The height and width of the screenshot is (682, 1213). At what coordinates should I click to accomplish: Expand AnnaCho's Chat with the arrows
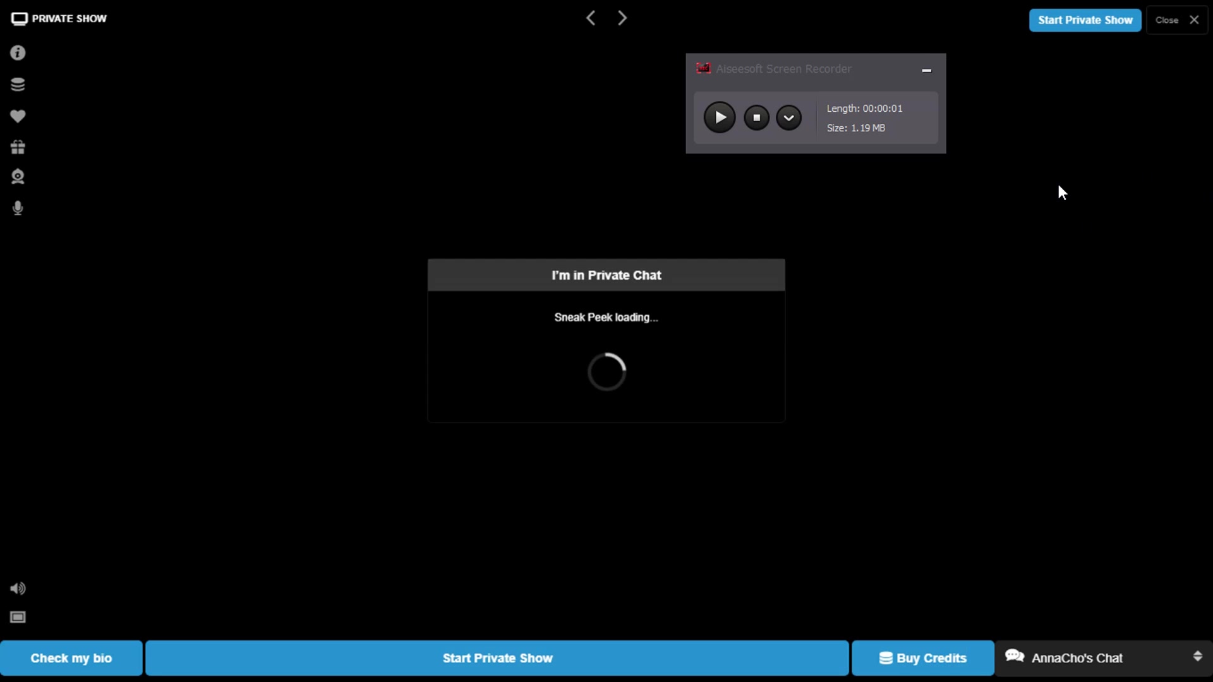tap(1197, 656)
